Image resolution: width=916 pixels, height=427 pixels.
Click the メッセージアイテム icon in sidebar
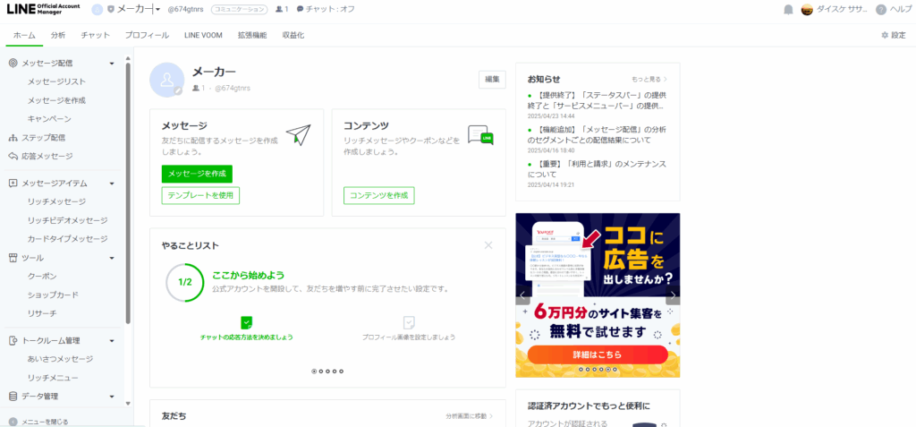(x=13, y=184)
